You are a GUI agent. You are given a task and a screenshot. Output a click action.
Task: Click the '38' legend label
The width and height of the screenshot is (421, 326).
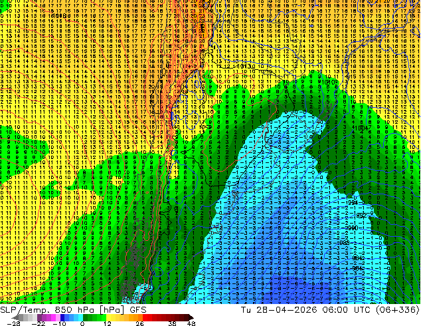(173, 323)
